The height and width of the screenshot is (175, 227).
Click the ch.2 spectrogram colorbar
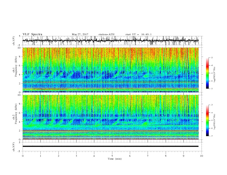207,120
